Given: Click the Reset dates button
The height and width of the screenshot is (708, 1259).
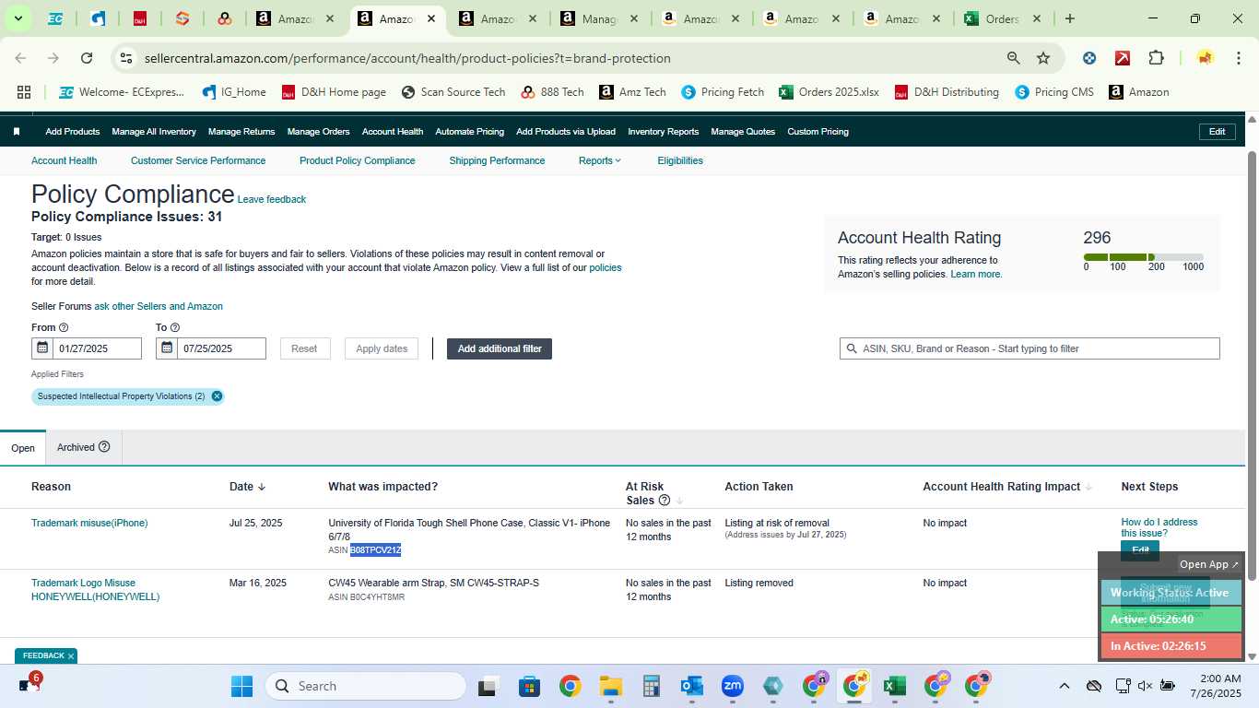Looking at the screenshot, I should [304, 348].
